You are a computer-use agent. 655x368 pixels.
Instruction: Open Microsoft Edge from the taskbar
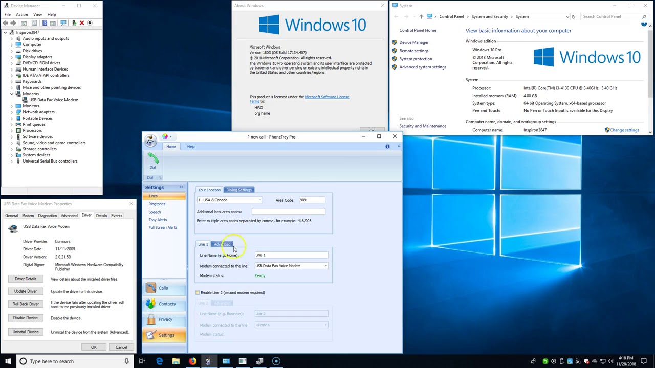(x=159, y=361)
